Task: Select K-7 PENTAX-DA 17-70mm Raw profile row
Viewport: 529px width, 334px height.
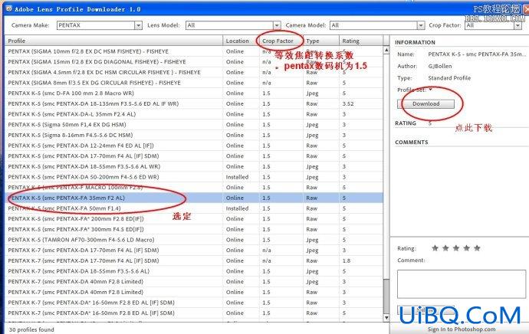Action: click(x=194, y=260)
